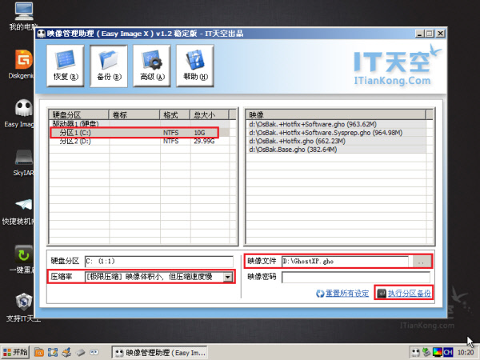Minimize the Easy Image X window

point(419,34)
